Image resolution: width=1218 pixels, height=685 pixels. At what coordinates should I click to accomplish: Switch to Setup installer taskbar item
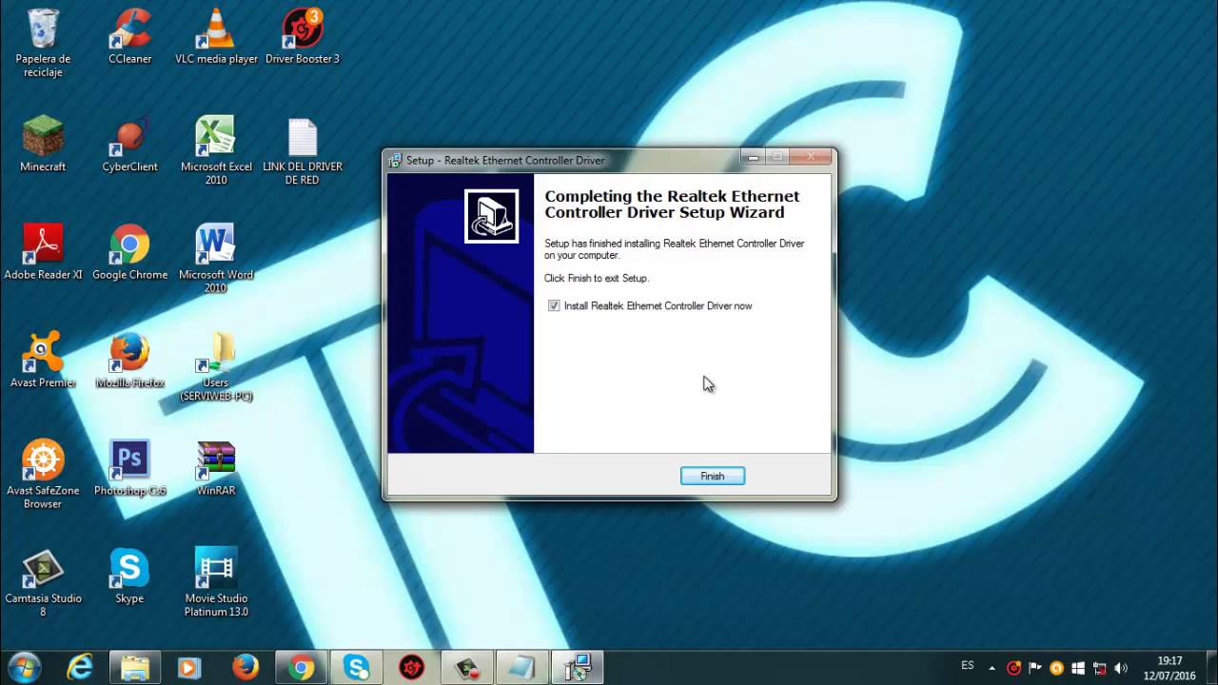577,668
